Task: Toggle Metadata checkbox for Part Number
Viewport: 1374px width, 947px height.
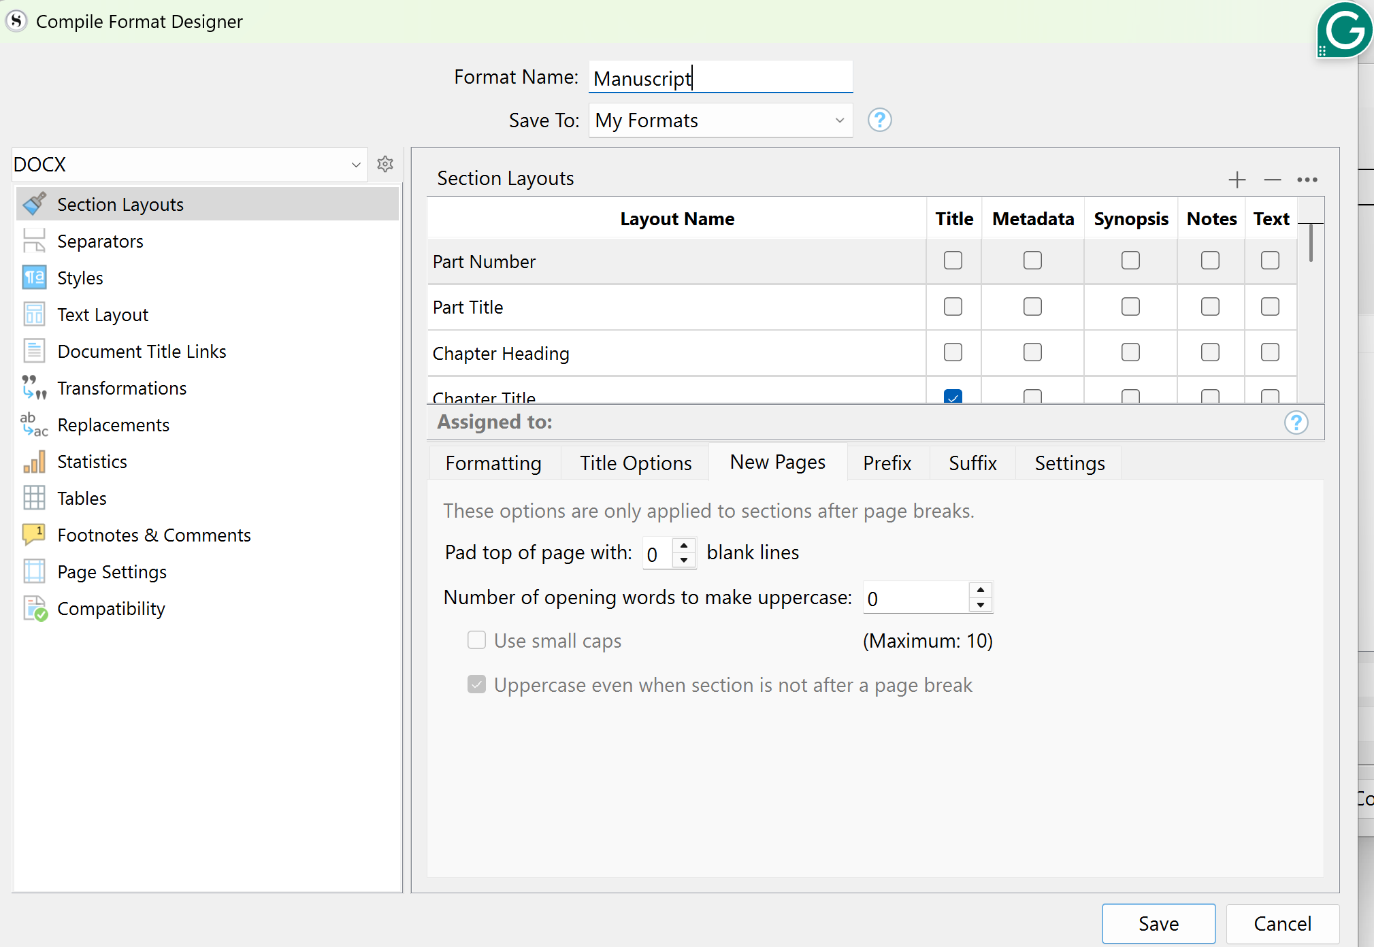Action: [1032, 261]
